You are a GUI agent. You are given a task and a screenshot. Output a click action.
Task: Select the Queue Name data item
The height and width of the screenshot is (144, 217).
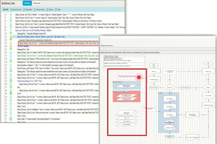[127, 86]
